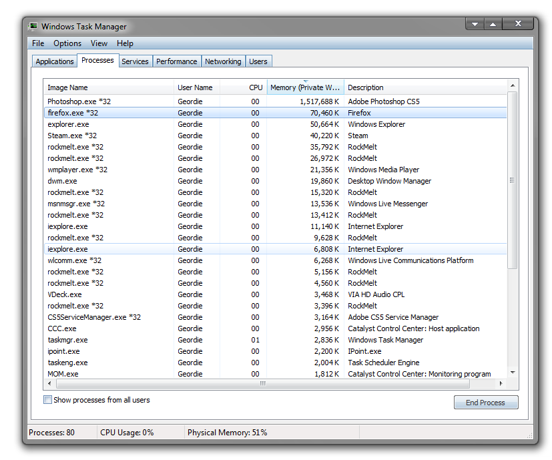The image size is (552, 460).
Task: Select the Steam.exe *32 process
Action: [x=275, y=136]
